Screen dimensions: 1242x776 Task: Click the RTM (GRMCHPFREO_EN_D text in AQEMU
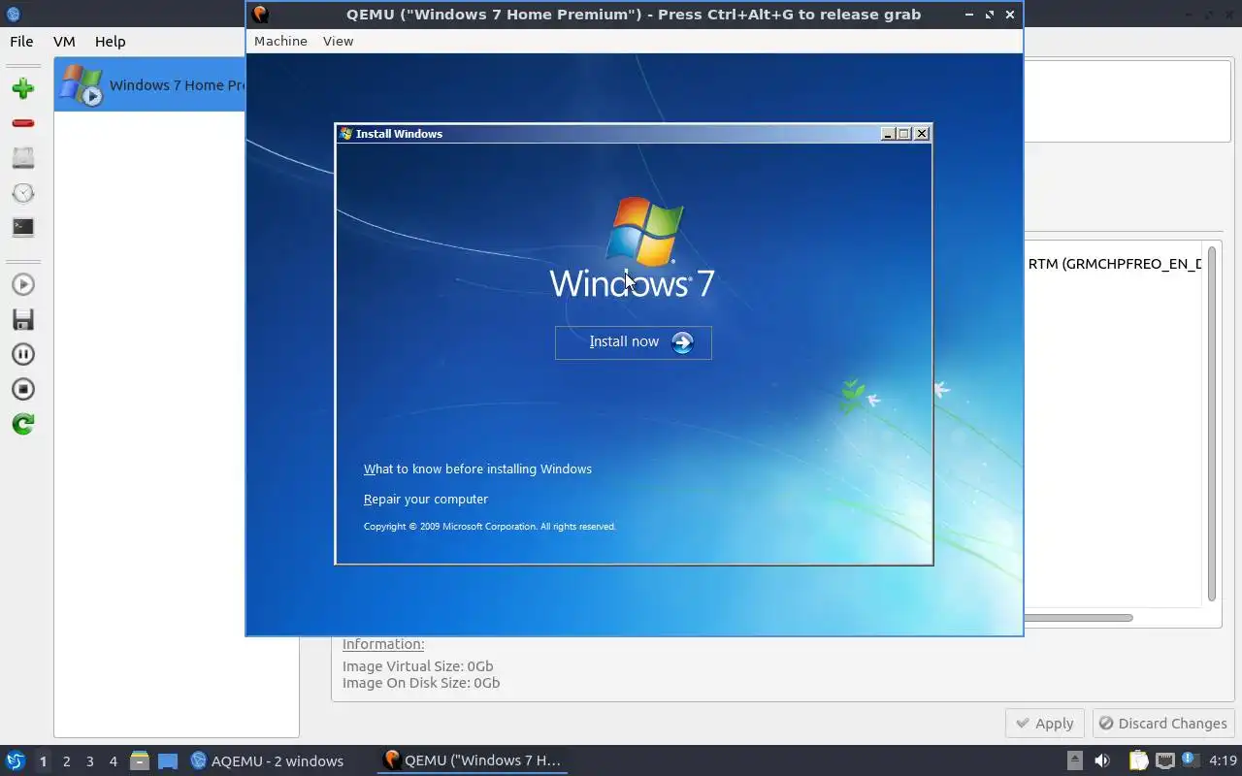(1115, 264)
